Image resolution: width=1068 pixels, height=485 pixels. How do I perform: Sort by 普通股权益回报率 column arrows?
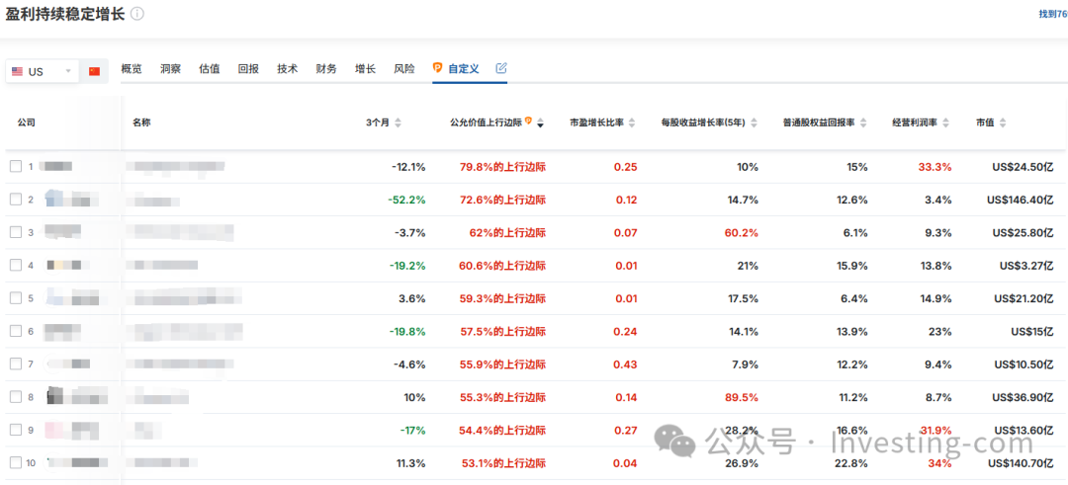[863, 123]
